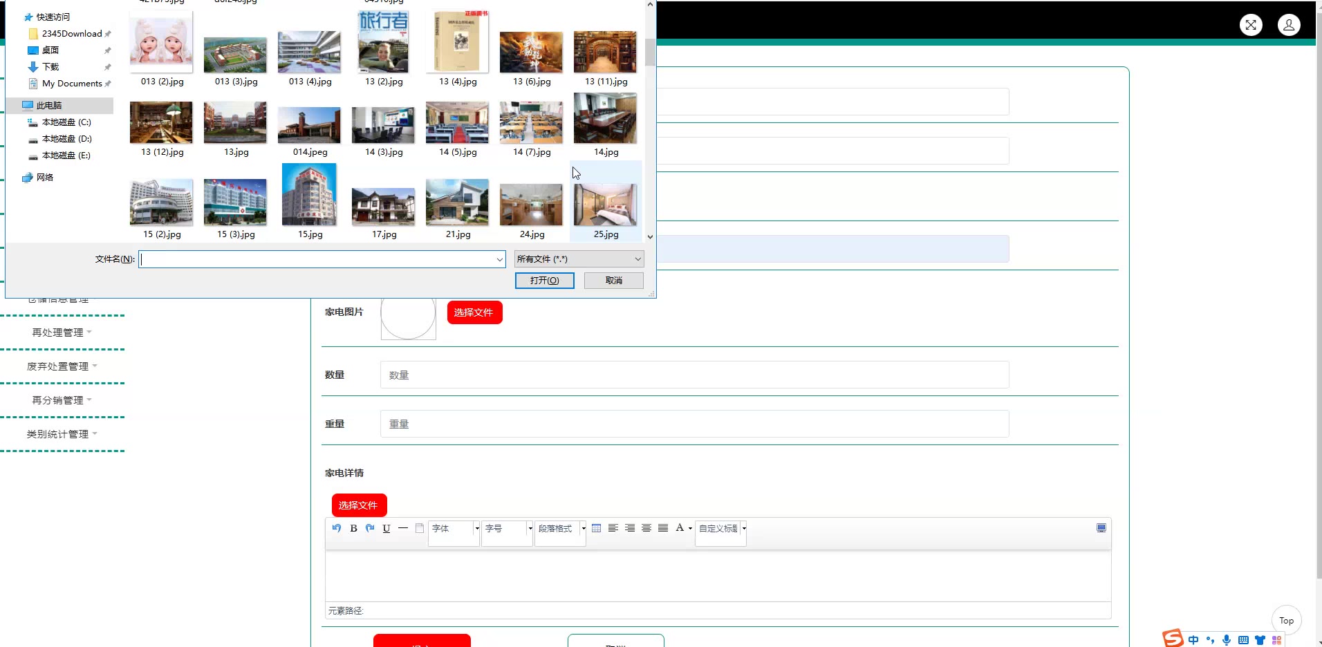Select 本地磁盘 (E:) drive
Viewport: 1322px width, 647px height.
click(66, 156)
